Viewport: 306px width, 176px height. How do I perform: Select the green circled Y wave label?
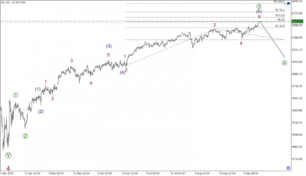[8, 155]
